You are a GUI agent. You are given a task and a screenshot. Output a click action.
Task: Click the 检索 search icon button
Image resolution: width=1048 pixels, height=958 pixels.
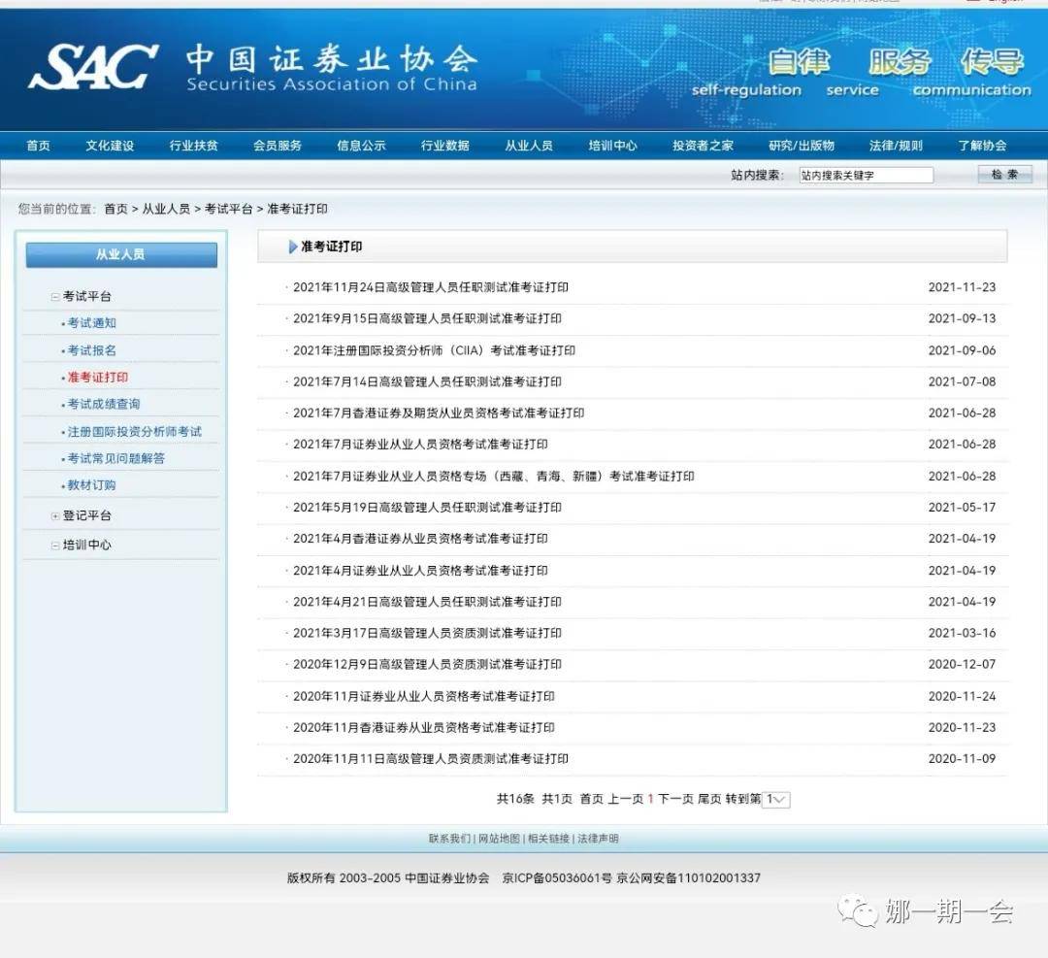tap(1004, 175)
